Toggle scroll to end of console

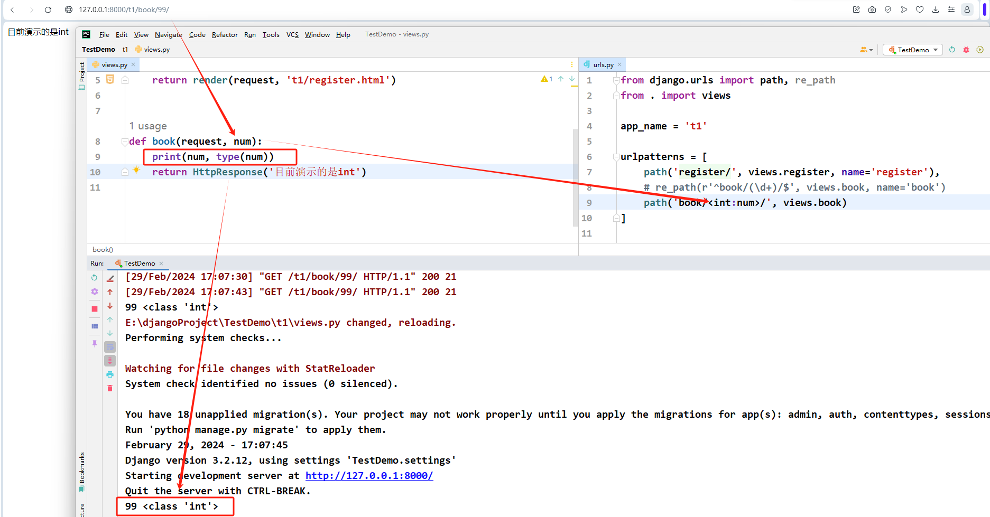(110, 361)
